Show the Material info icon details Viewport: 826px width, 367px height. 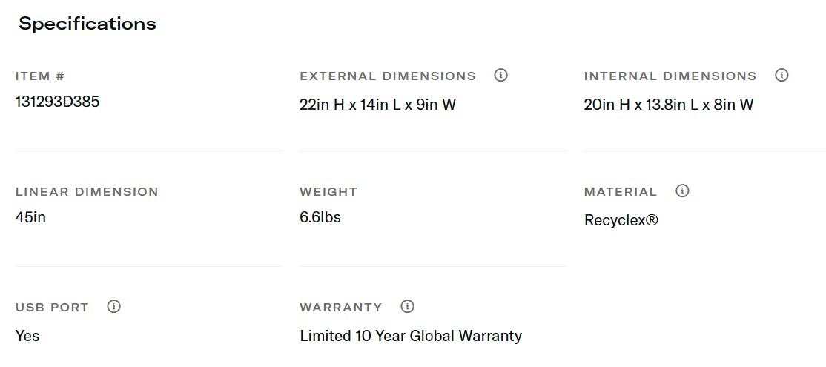tap(682, 191)
